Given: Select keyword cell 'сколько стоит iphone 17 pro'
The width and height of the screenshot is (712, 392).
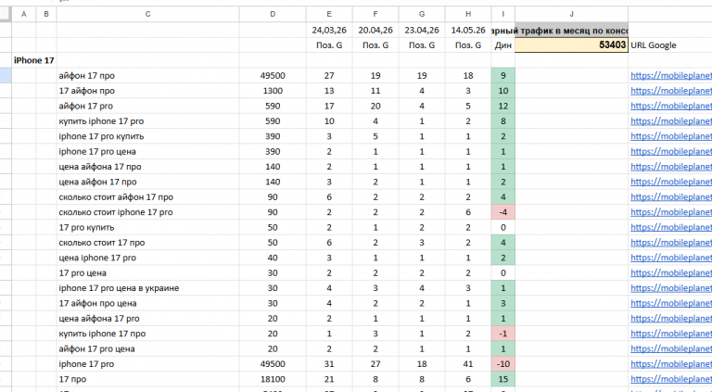Looking at the screenshot, I should pyautogui.click(x=148, y=212).
